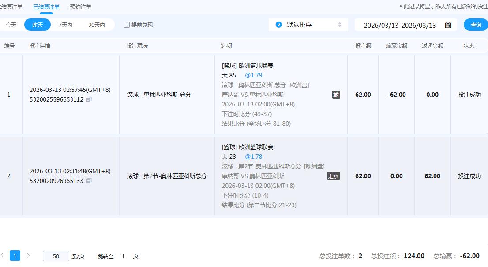Viewport: 488px width, 267px height.
Task: Go to next page arrow
Action: 28,256
